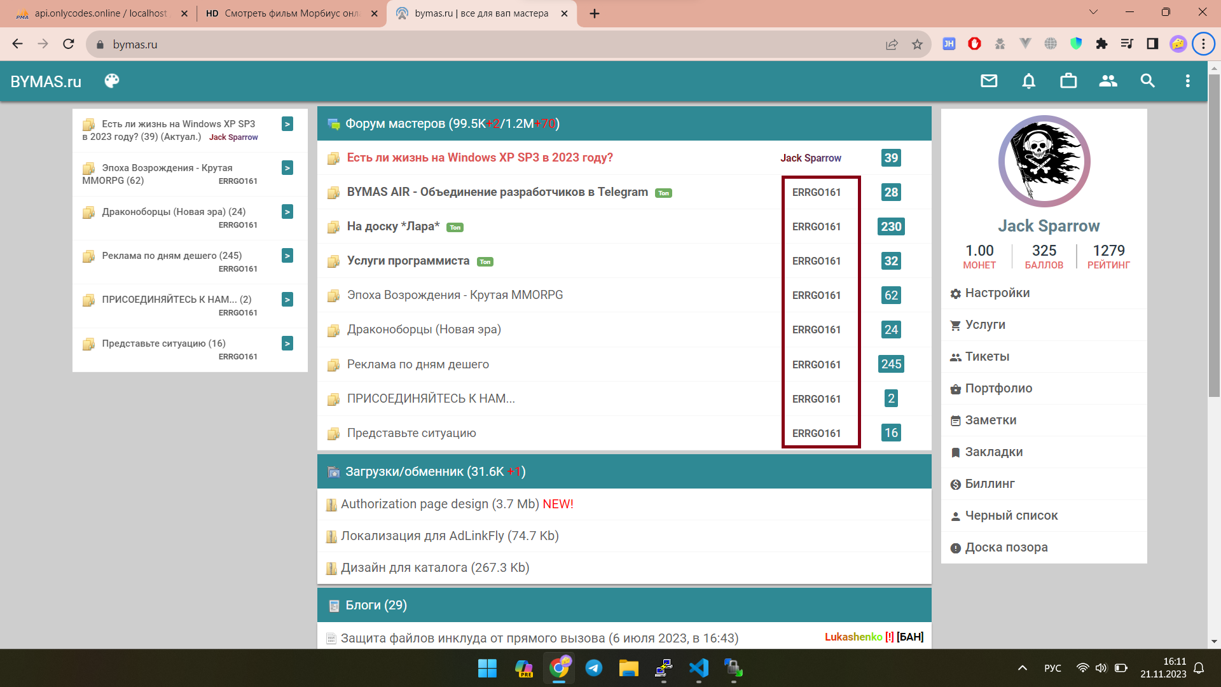Screen dimensions: 1221x687
Task: Open site search magnifier icon
Action: 1147,81
